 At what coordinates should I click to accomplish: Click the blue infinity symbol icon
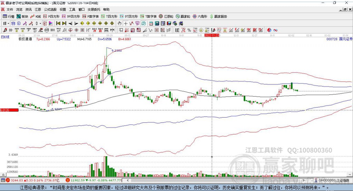[x=275, y=30]
